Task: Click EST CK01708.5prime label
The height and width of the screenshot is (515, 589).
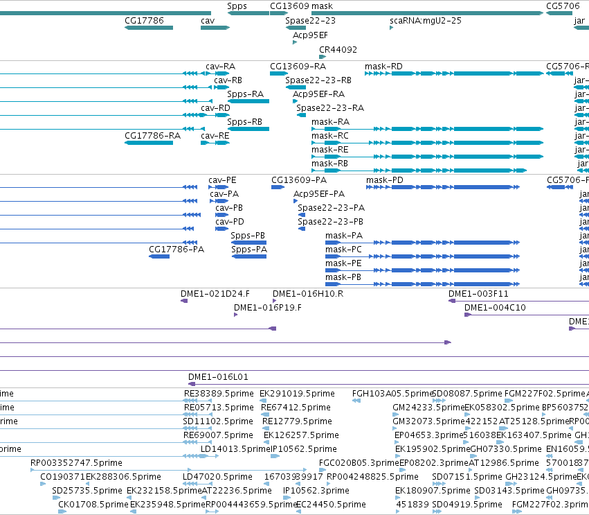Action: click(x=93, y=505)
